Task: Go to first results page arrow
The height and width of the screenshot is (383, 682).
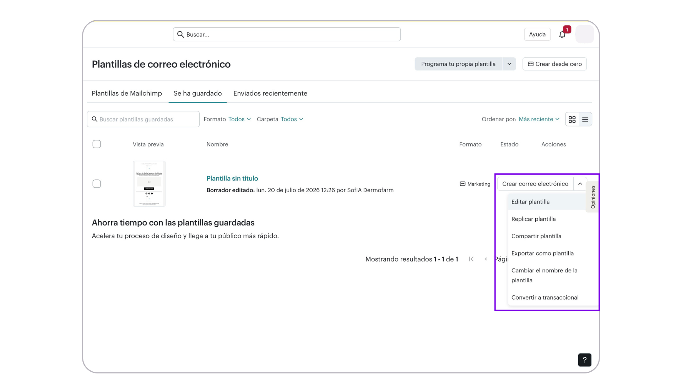Action: pos(471,259)
